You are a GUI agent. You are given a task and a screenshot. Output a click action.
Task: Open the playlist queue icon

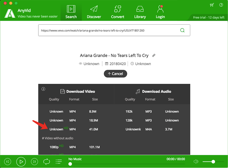pos(59,161)
